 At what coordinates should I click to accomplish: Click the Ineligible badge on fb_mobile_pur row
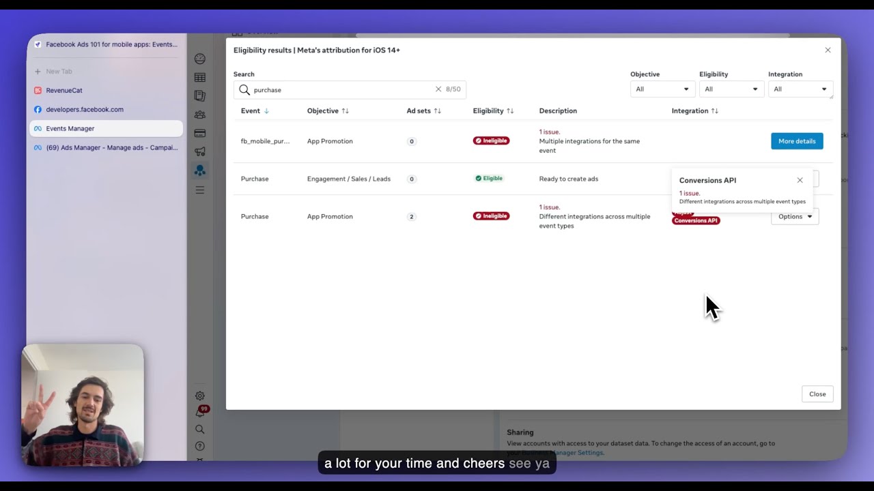tap(491, 141)
